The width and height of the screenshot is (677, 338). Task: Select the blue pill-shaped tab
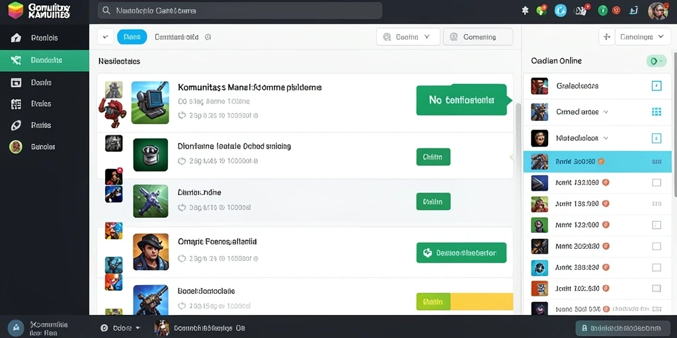(132, 37)
